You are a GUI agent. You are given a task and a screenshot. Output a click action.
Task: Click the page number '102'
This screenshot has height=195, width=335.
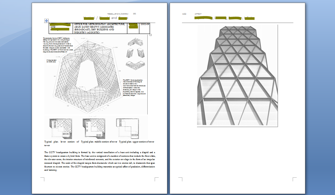click(184, 14)
